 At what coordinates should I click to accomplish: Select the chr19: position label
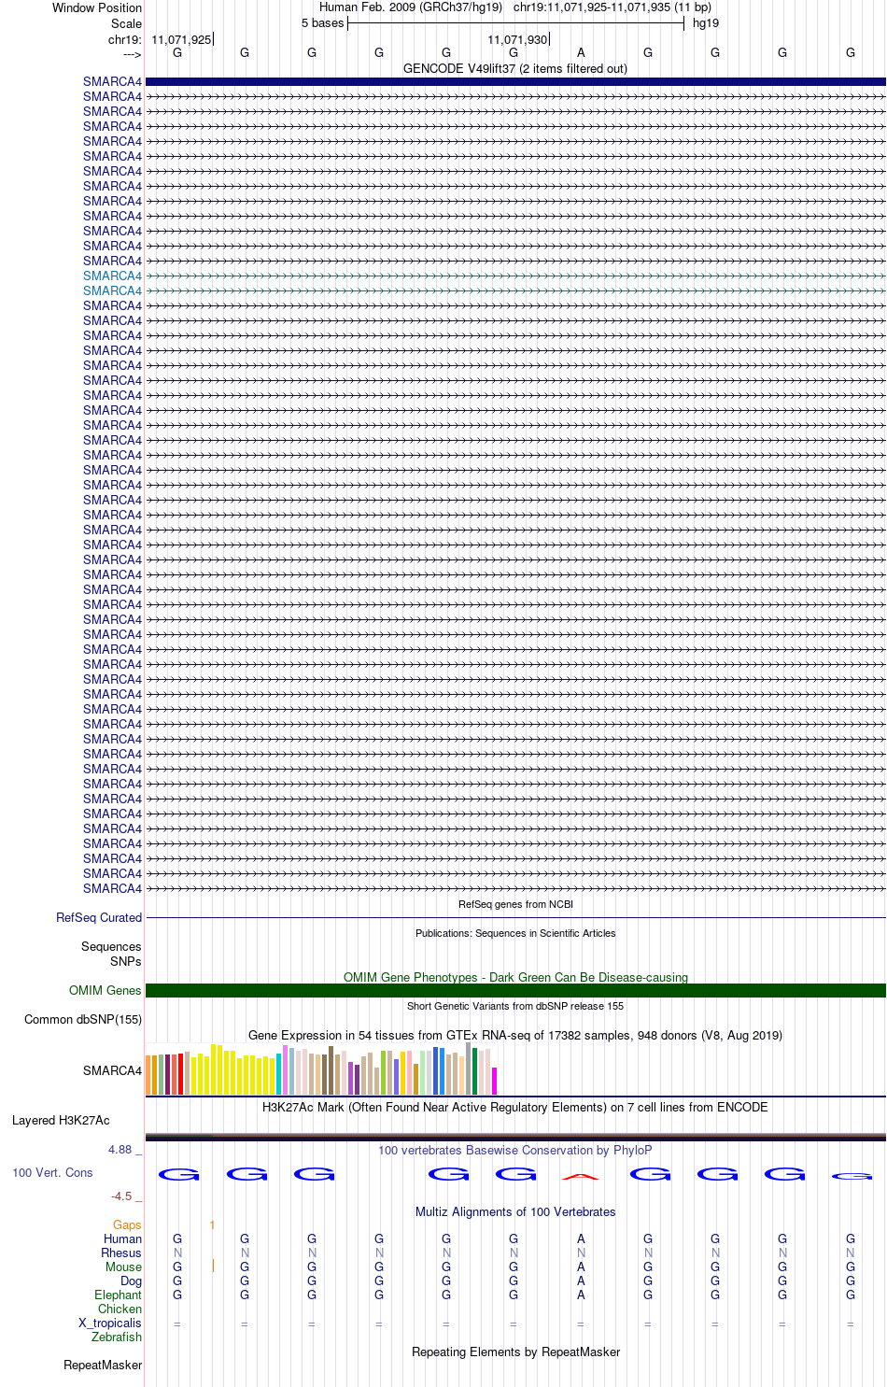pos(124,39)
